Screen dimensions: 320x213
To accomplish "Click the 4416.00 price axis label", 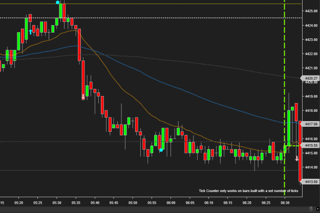I will click(x=311, y=138).
